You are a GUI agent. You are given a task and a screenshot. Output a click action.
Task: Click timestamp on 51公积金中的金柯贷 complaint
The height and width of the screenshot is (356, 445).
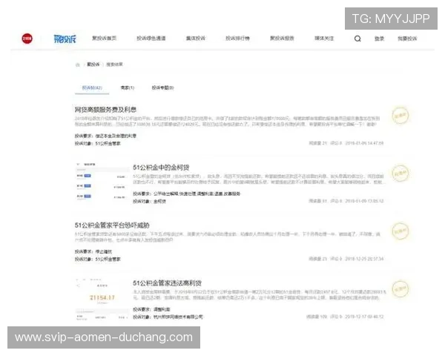click(x=364, y=201)
